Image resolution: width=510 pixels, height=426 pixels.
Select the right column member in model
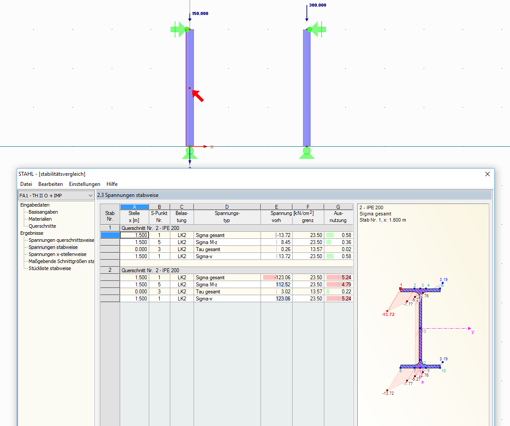[x=307, y=88]
